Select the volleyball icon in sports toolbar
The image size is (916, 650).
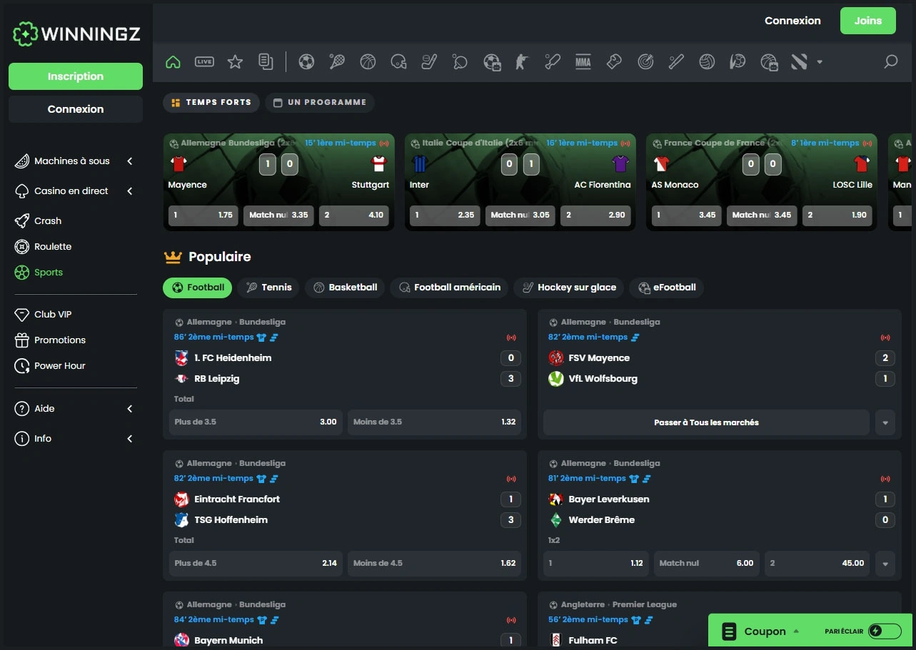point(707,62)
